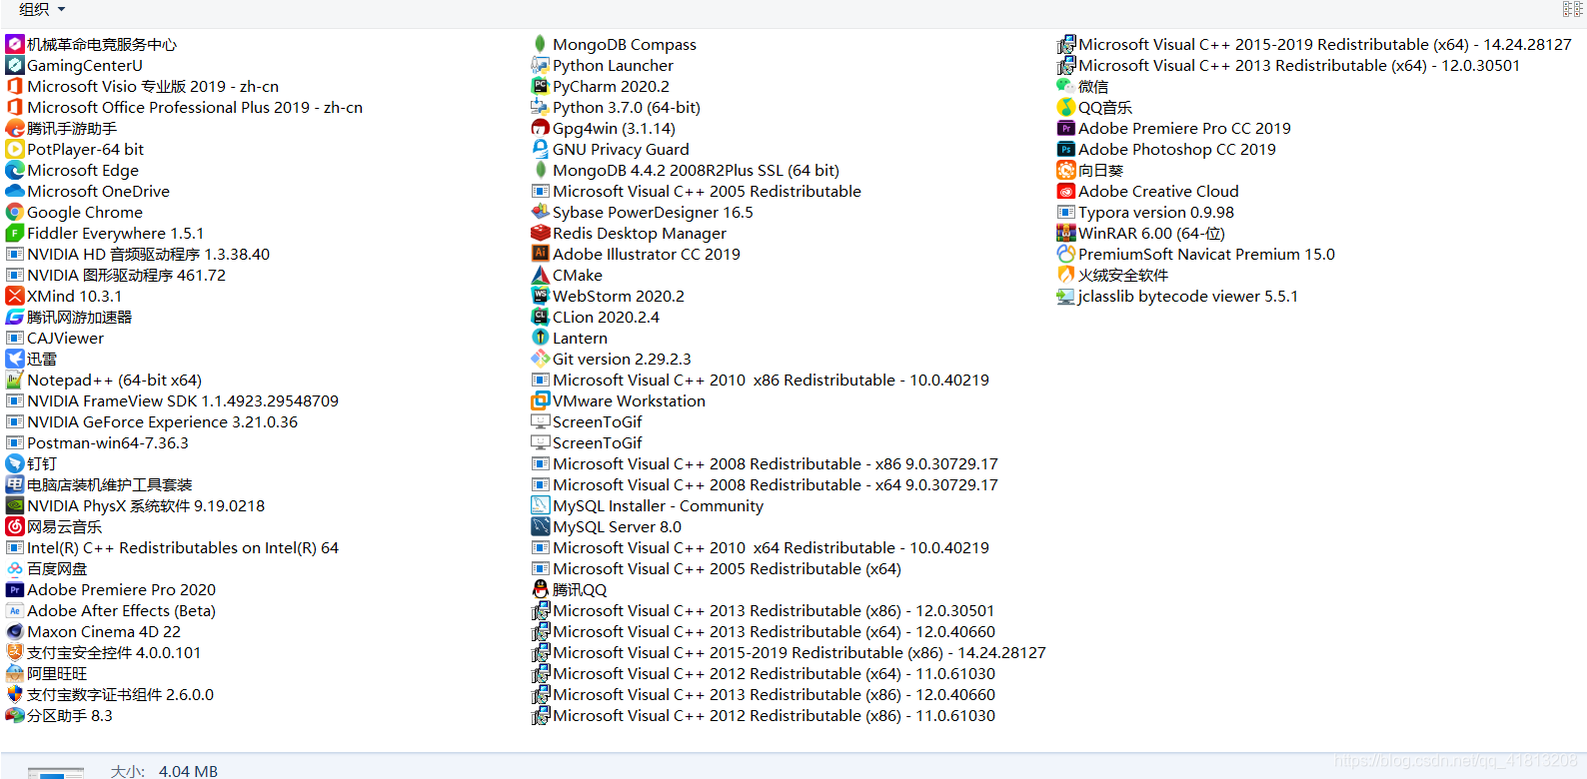Select the Redis Desktop Manager icon
Image resolution: width=1587 pixels, height=779 pixels.
tap(541, 233)
